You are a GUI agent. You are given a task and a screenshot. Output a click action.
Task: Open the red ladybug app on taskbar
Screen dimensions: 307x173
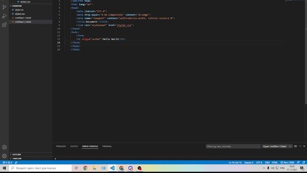click(x=140, y=168)
